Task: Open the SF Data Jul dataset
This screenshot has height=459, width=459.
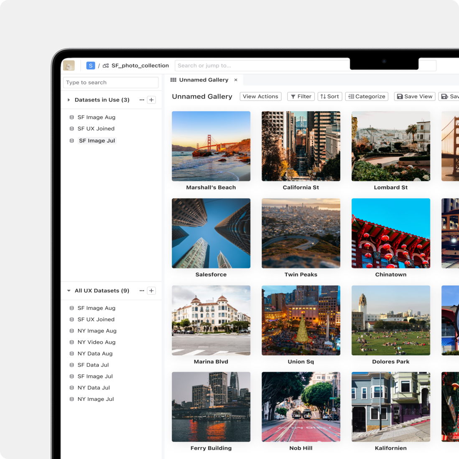Action: click(x=93, y=365)
